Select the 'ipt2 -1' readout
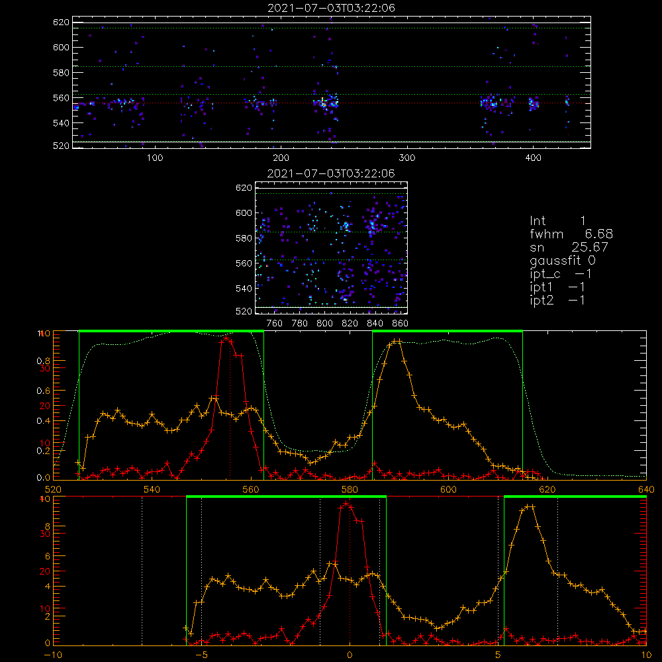662x662 pixels. click(x=557, y=300)
